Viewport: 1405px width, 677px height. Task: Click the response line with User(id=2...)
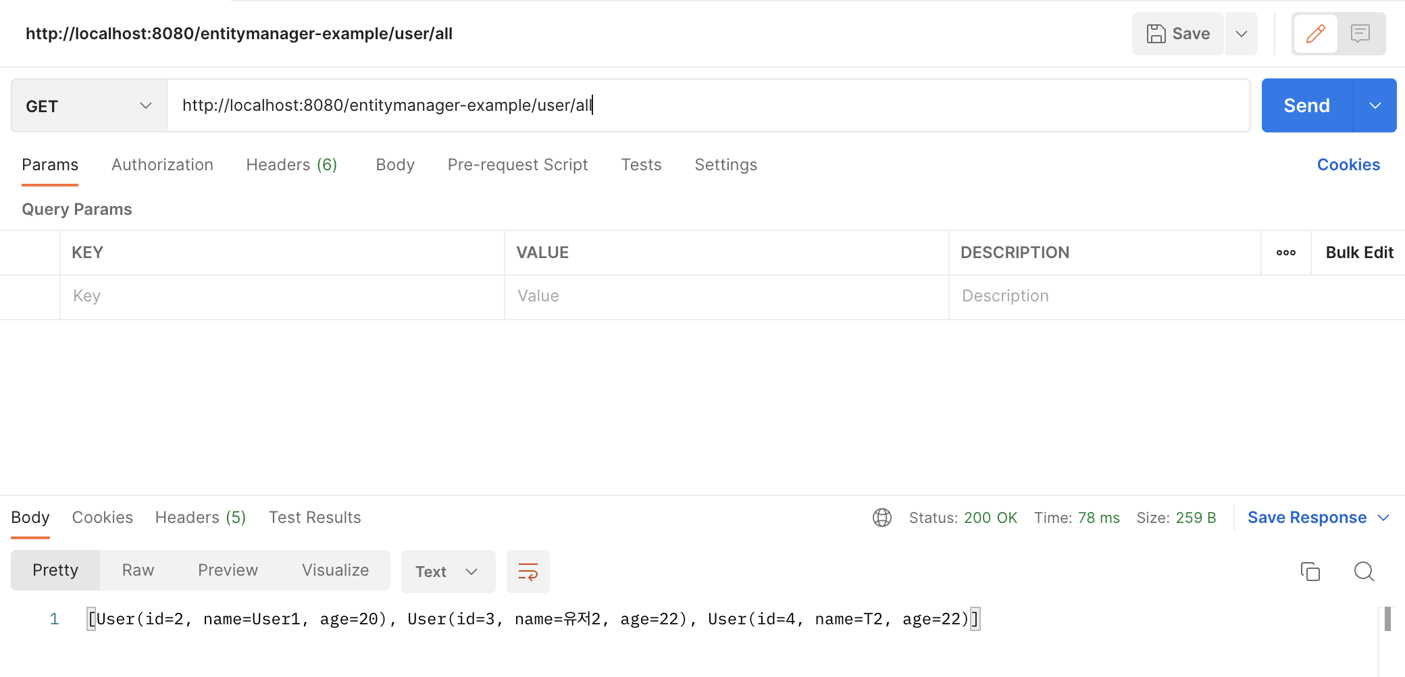[534, 619]
